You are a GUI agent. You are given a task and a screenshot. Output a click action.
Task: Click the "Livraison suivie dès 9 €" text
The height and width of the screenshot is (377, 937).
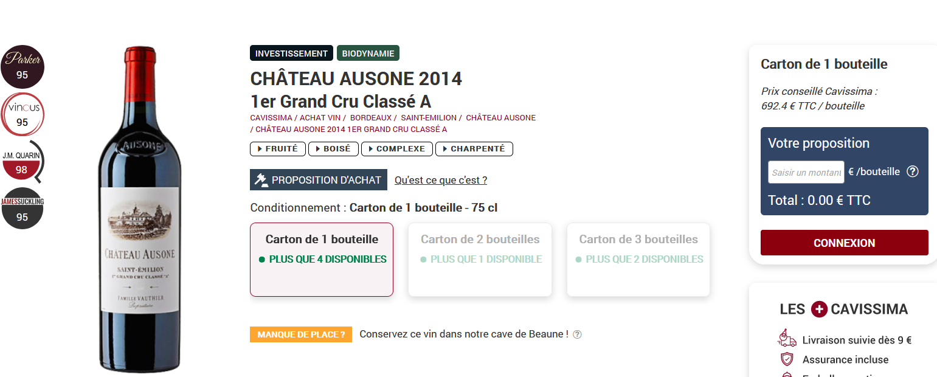(x=857, y=340)
